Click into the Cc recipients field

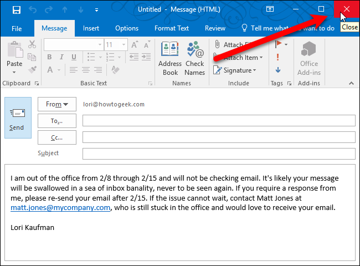[219, 137]
